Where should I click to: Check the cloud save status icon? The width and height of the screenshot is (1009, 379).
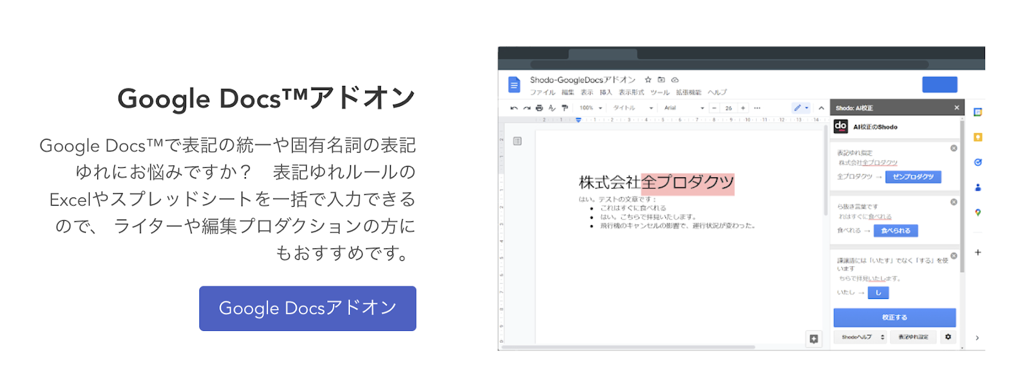point(675,80)
